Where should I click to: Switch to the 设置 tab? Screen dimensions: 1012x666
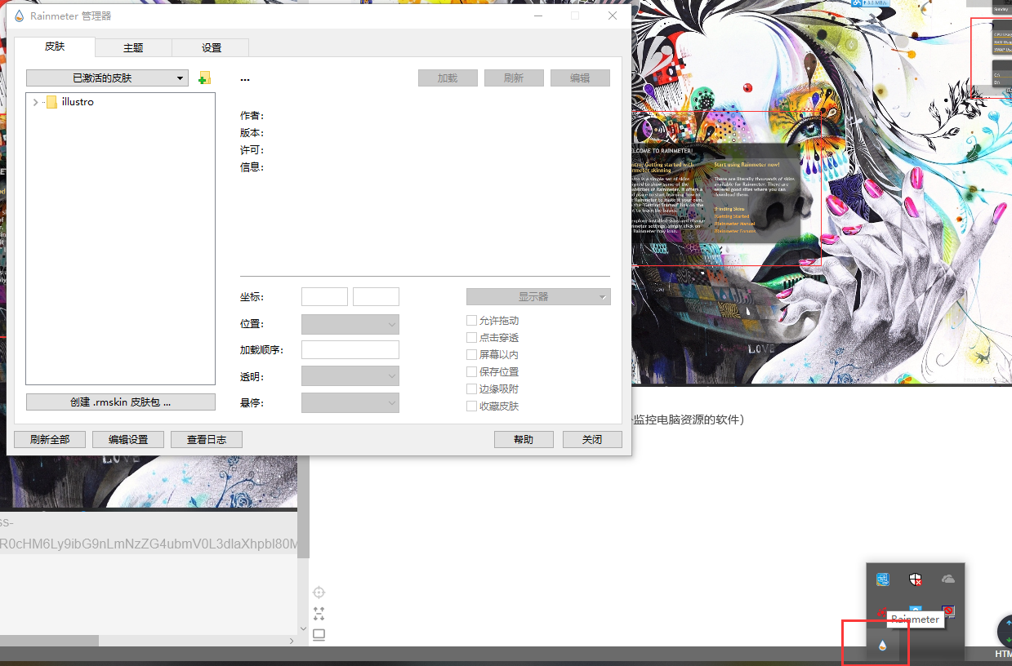pyautogui.click(x=212, y=47)
